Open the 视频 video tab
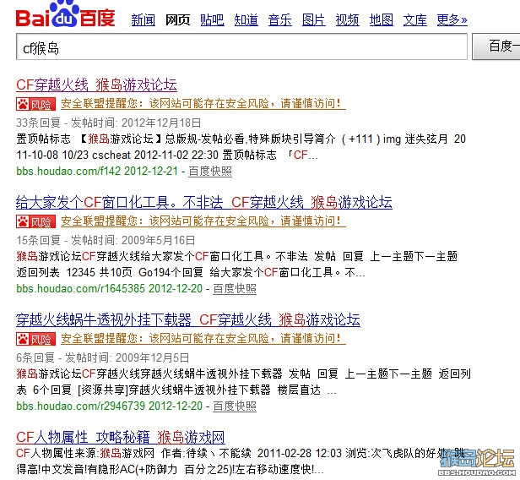This screenshot has width=520, height=480. [348, 20]
